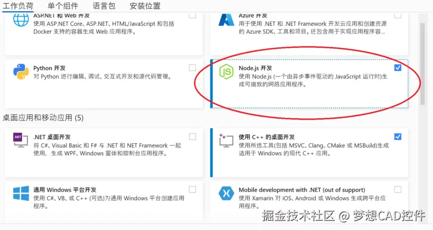Click the .NET description mentioning WPF

107,149
